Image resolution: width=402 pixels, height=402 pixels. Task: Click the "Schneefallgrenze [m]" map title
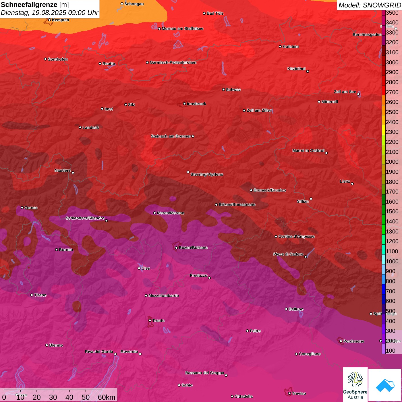[x=35, y=5]
